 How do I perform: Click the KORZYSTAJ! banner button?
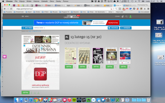(113, 23)
